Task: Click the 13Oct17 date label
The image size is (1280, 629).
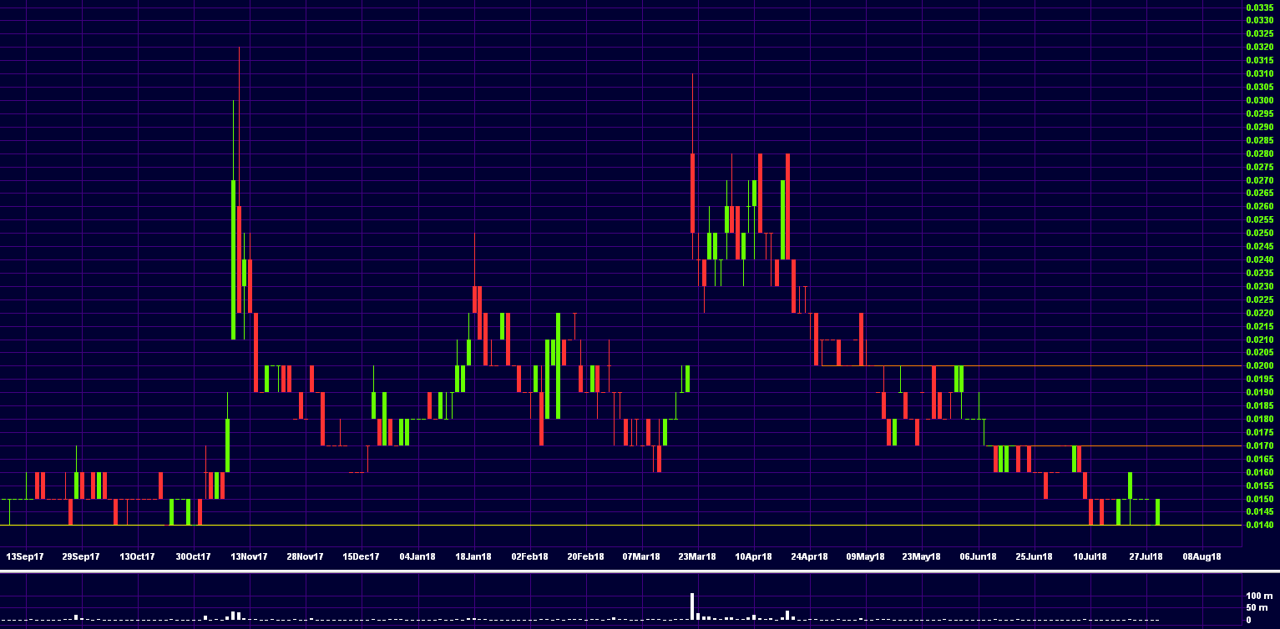Action: point(137,556)
